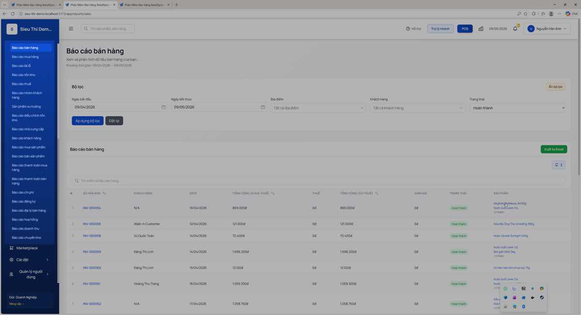
Task: Toggle the sidebar hamburger menu icon
Action: [71, 29]
